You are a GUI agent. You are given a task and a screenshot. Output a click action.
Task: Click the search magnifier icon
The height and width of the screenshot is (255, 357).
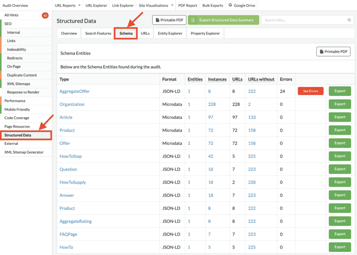coord(349,20)
